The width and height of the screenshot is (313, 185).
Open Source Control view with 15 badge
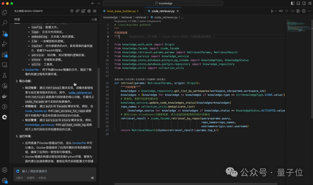[x=5, y=33]
